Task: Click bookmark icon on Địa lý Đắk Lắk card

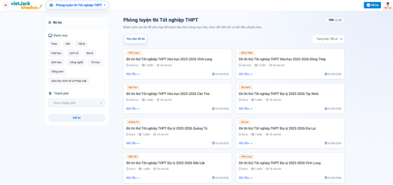Action: pyautogui.click(x=127, y=169)
